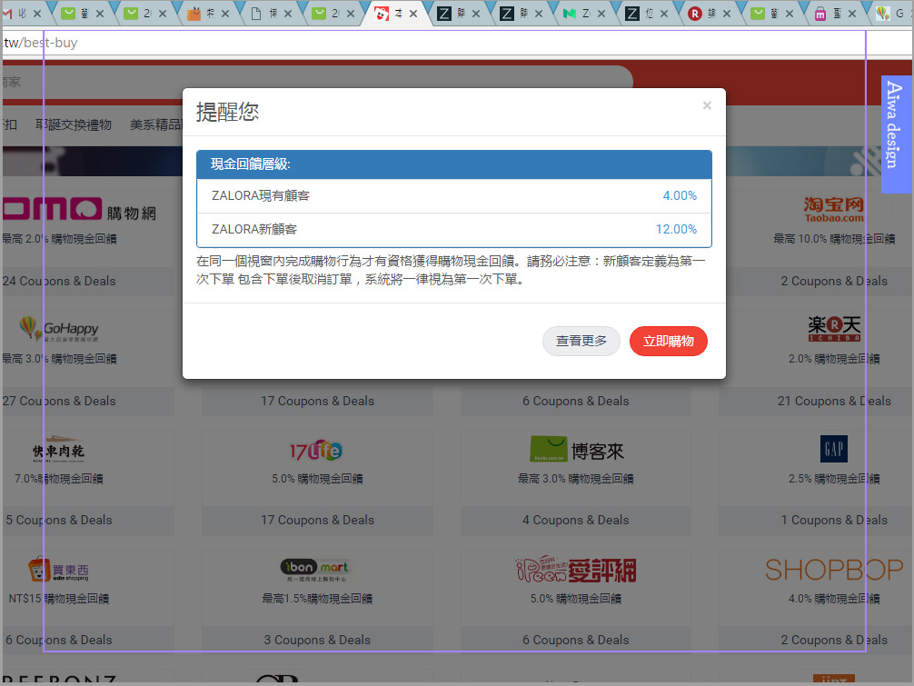Image resolution: width=914 pixels, height=686 pixels.
Task: Click the ibon mart logo
Action: pyautogui.click(x=317, y=570)
